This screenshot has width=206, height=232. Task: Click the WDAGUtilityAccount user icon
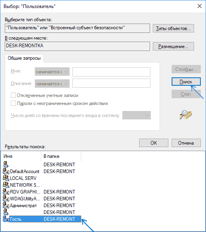(x=6, y=199)
